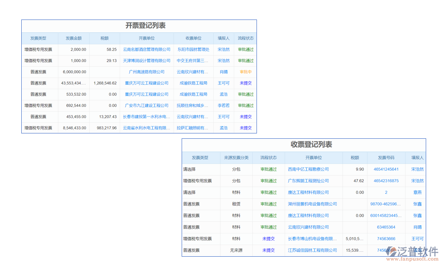The width and height of the screenshot is (443, 266).
Task: Click invoice number 46541245641
Action: [386, 169]
